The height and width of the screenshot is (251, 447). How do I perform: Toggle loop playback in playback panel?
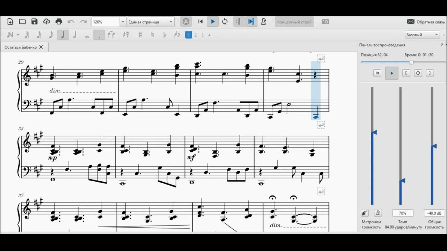pos(418,73)
